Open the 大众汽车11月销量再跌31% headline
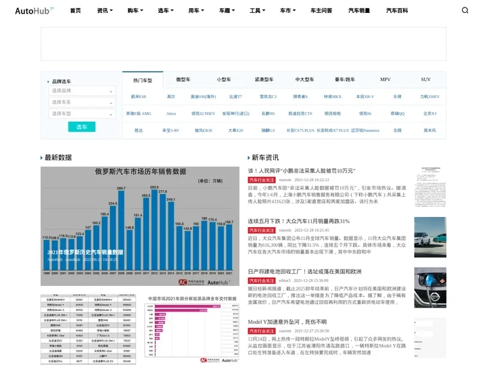 (x=298, y=221)
